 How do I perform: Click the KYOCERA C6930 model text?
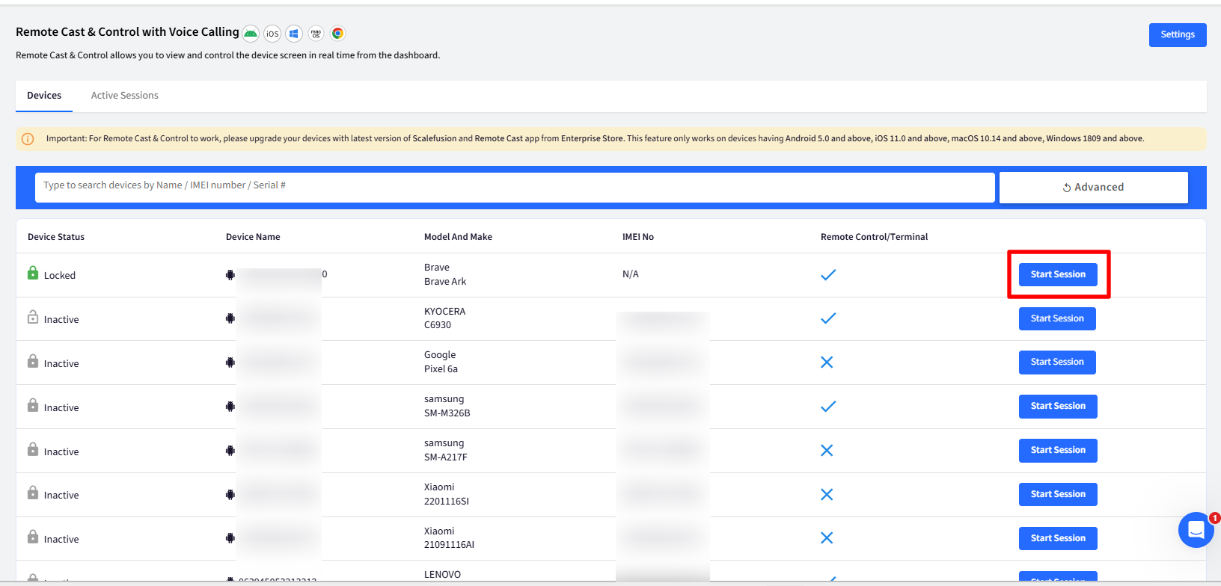(444, 318)
